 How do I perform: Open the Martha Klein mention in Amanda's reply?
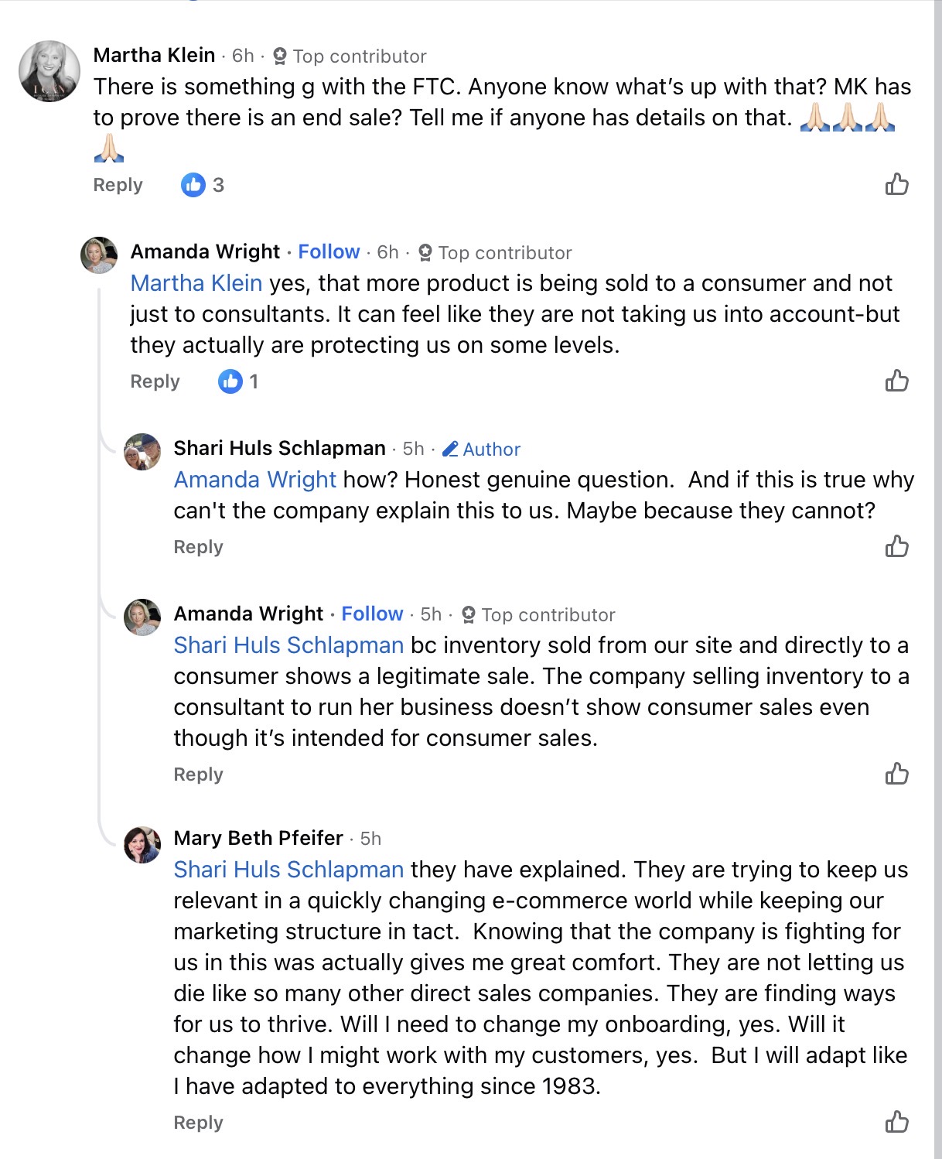click(x=196, y=283)
